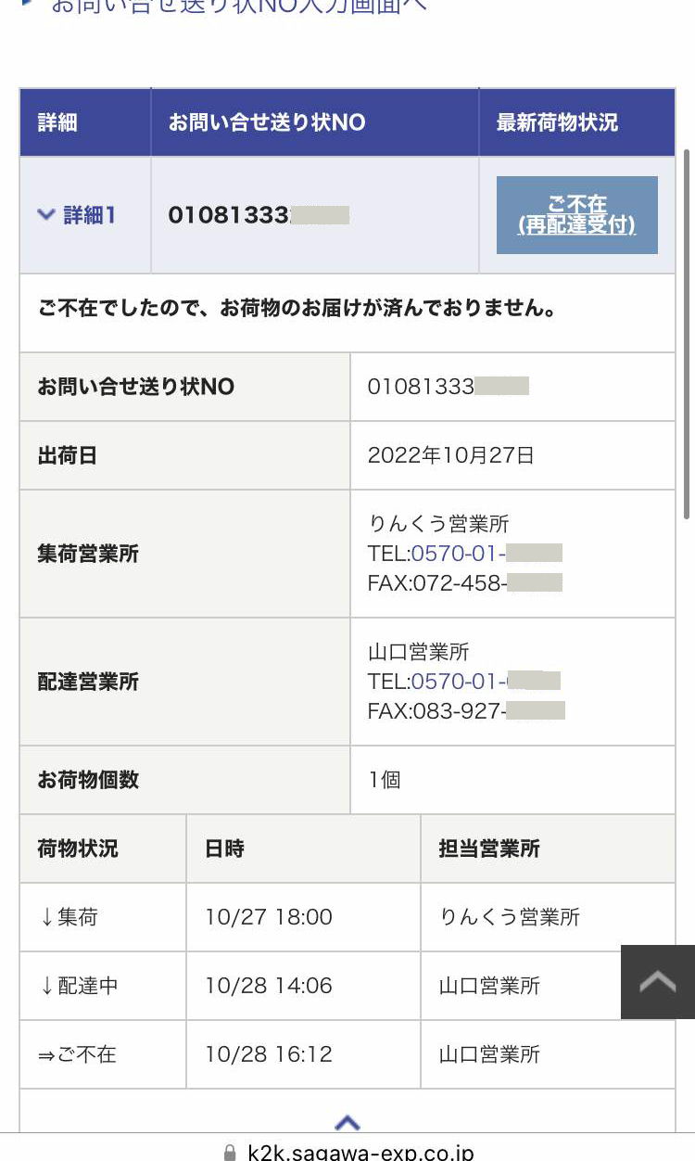Click the scroll-to-top arrow icon
695x1161 pixels.
coord(658,982)
